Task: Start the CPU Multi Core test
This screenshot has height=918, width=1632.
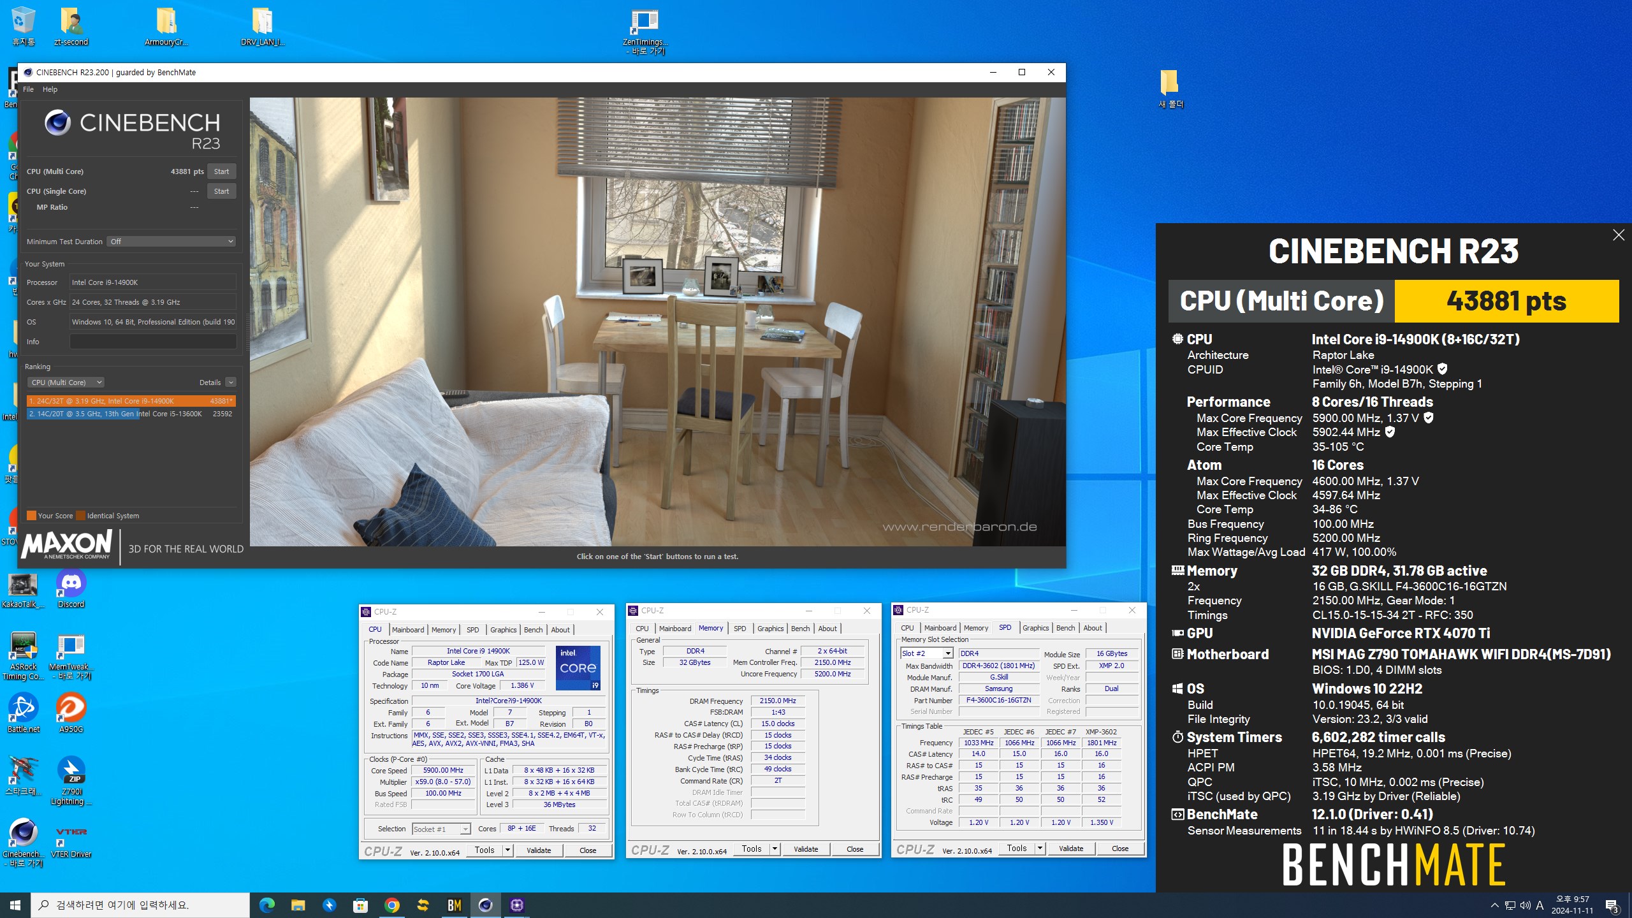Action: point(221,171)
